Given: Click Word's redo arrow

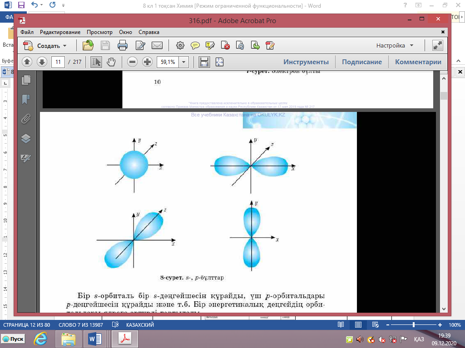Looking at the screenshot, I should point(53,5).
